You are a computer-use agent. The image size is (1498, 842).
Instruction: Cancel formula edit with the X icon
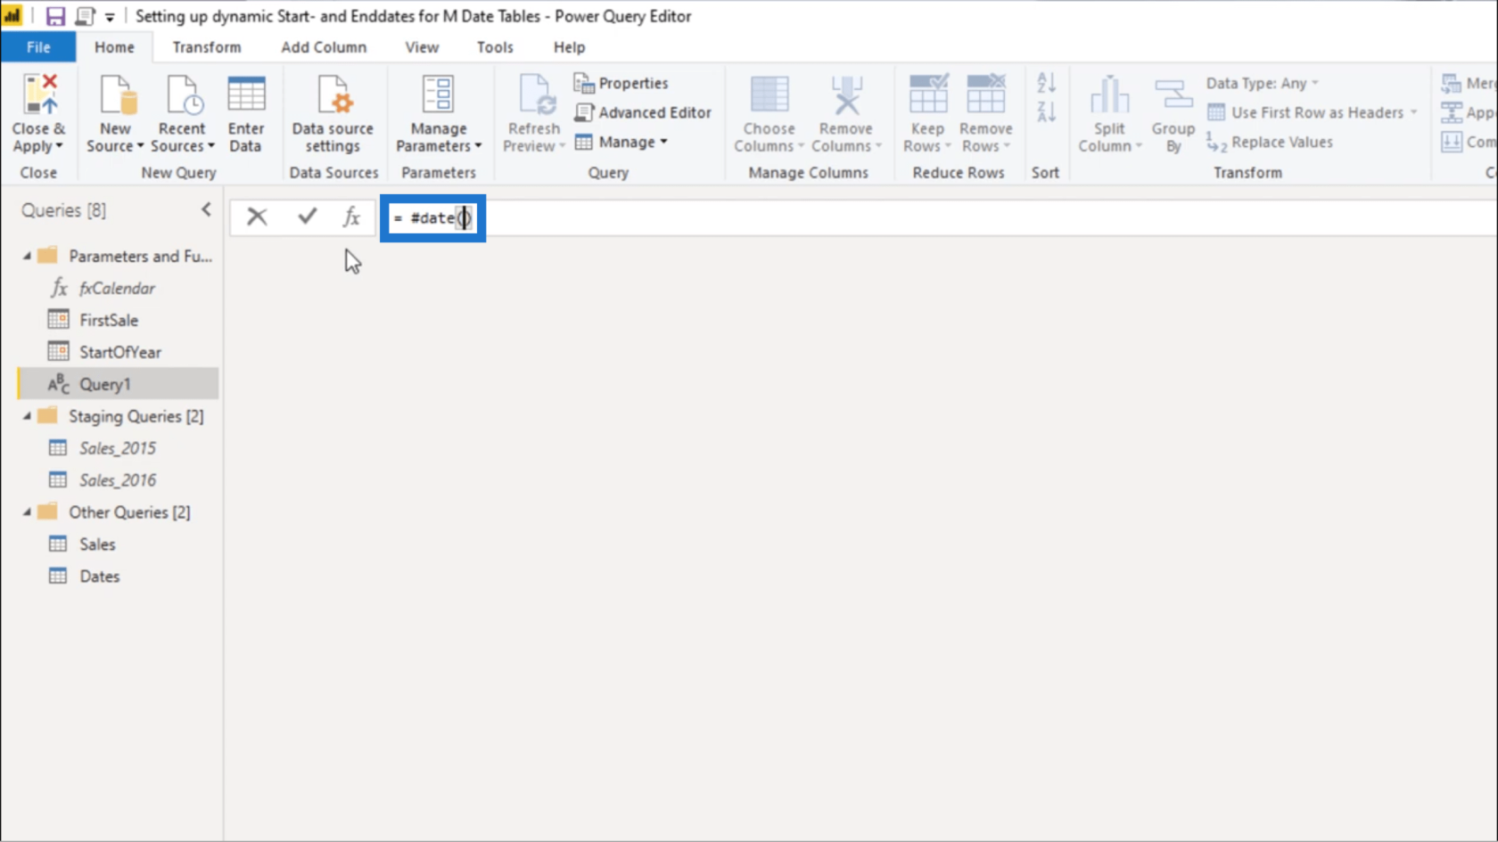(257, 217)
